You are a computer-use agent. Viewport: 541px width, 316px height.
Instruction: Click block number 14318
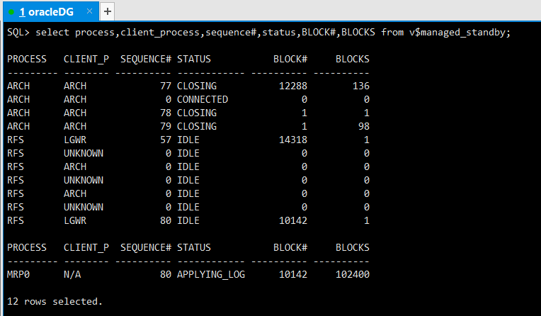293,140
